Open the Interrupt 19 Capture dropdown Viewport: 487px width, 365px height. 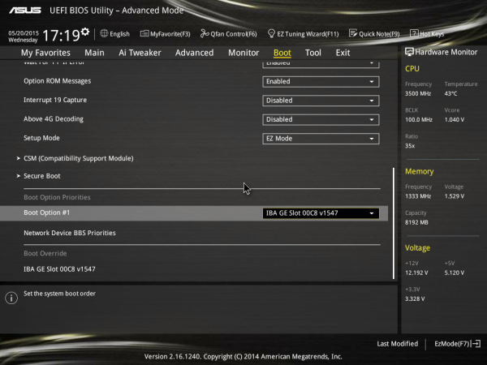321,101
